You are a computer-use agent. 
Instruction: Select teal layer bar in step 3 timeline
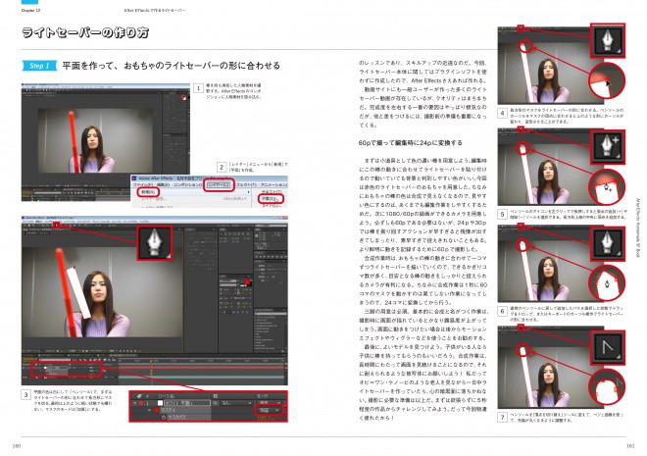201,377
